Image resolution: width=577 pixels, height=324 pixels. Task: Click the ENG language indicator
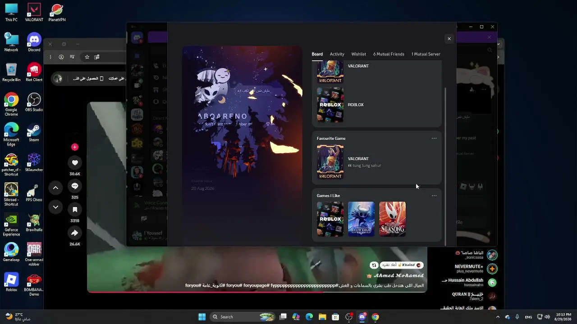pos(528,317)
